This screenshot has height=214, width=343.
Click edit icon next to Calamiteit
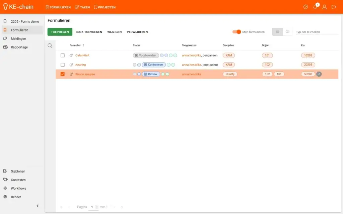coord(71,56)
